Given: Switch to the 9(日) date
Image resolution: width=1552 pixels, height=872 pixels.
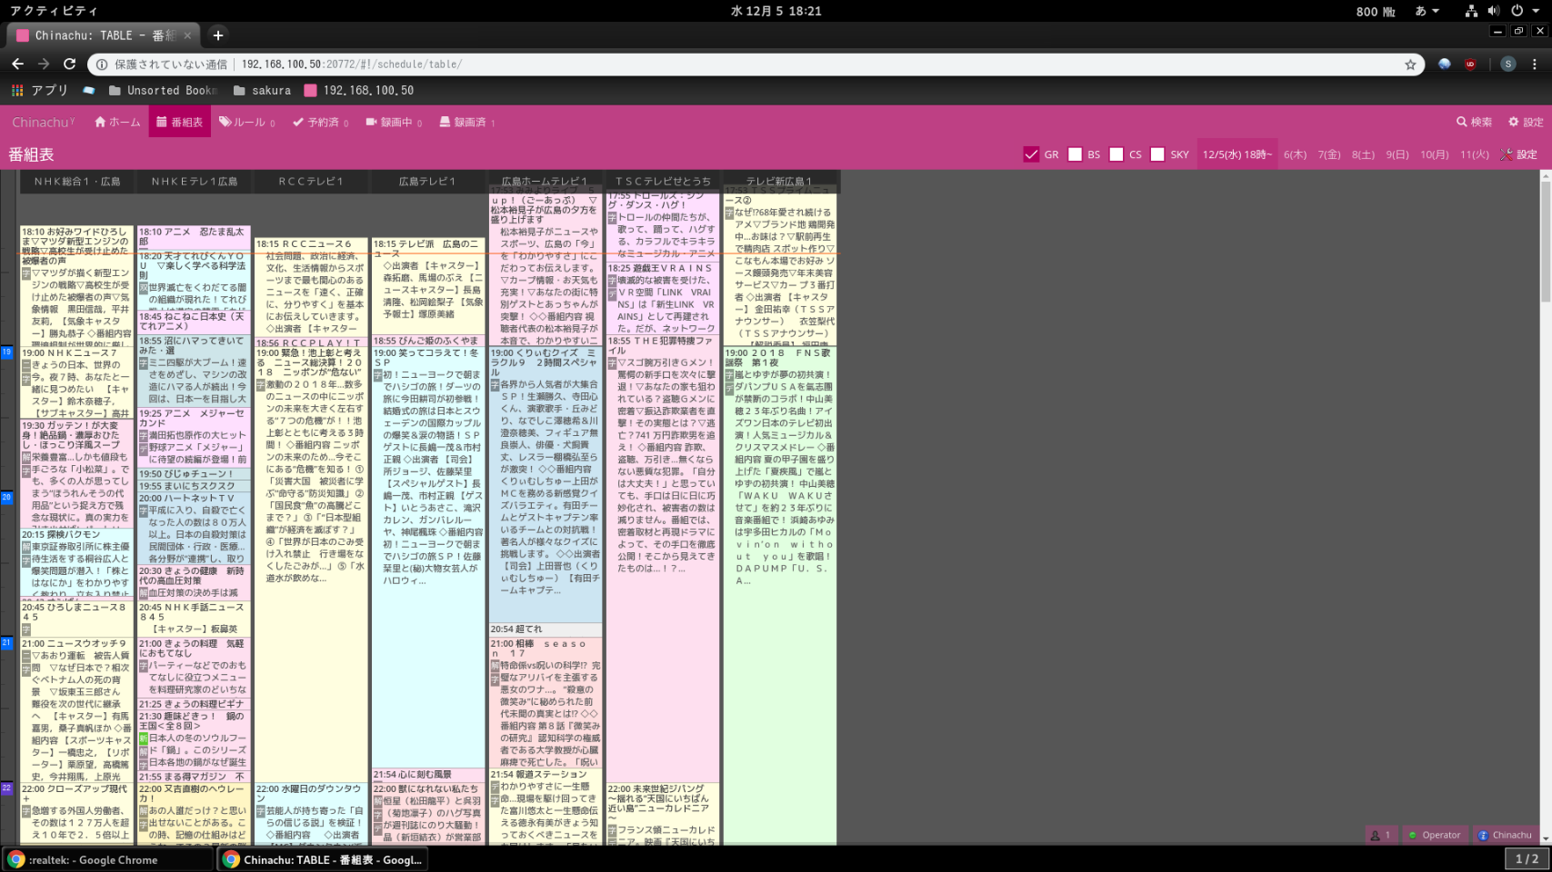Looking at the screenshot, I should pos(1397,154).
